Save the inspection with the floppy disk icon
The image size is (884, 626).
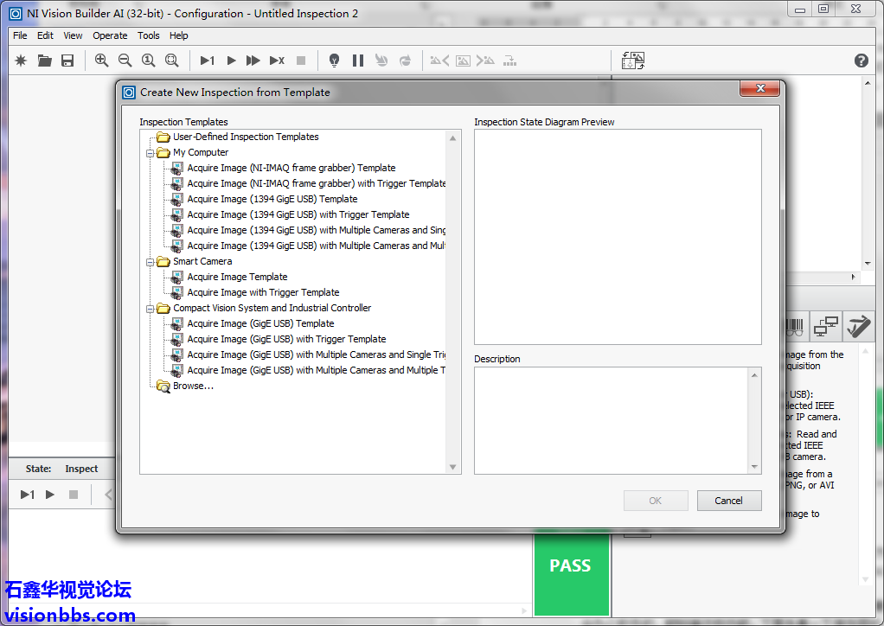pos(67,61)
